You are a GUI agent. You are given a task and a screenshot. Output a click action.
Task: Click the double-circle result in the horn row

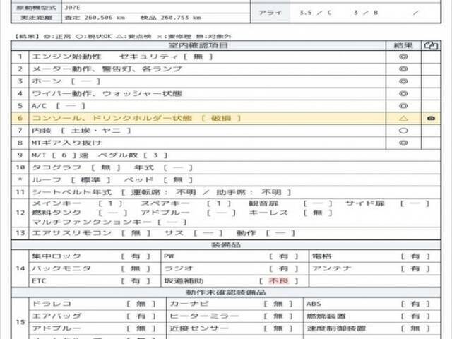[403, 81]
